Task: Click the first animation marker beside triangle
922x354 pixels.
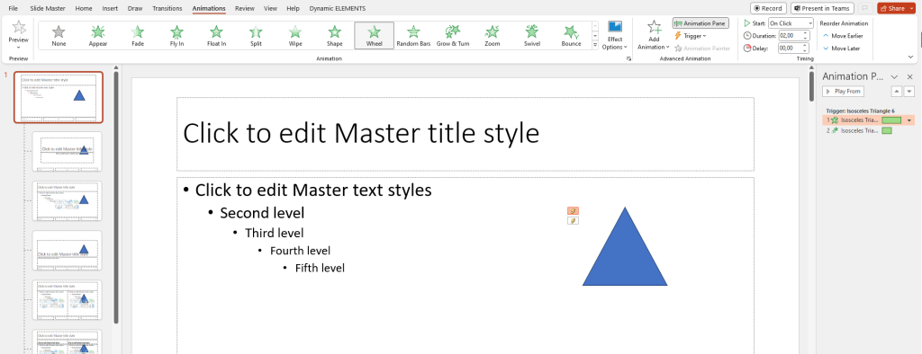Action: [x=573, y=210]
